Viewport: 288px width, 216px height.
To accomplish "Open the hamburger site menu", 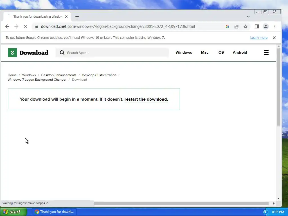I will tap(266, 53).
